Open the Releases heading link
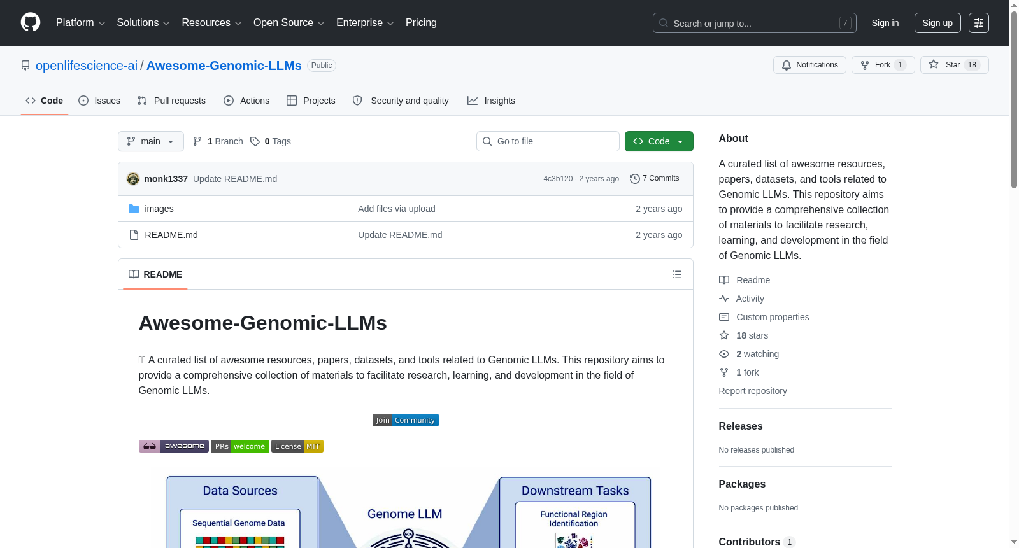 coord(741,426)
